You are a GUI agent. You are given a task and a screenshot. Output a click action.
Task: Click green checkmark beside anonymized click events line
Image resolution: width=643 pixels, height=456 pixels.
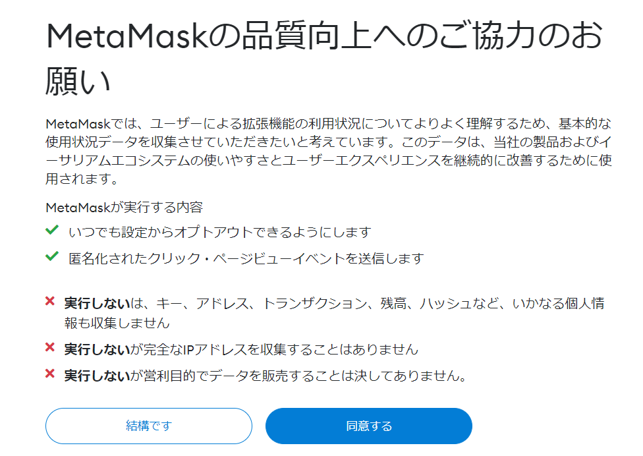[x=52, y=256]
